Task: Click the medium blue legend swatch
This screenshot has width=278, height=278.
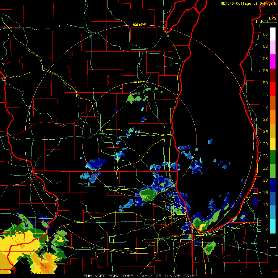Action: pos(273,199)
